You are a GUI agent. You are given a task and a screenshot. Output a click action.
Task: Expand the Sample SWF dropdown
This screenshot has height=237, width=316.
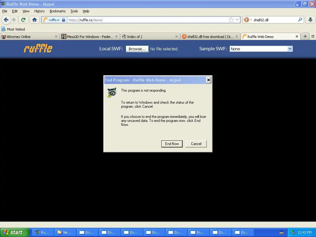click(261, 49)
